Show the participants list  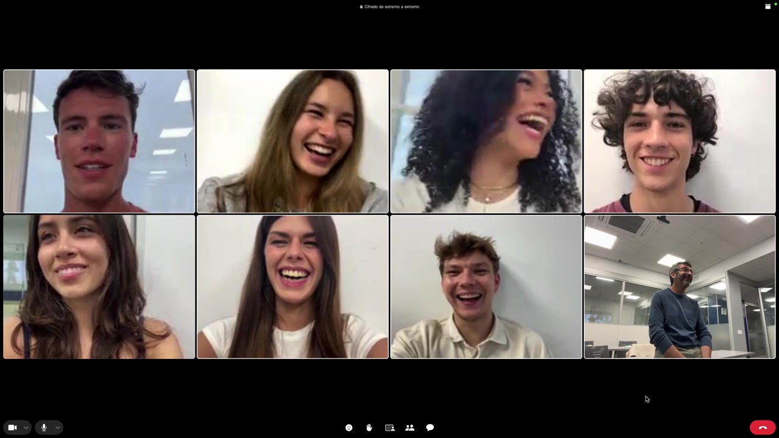(x=410, y=428)
